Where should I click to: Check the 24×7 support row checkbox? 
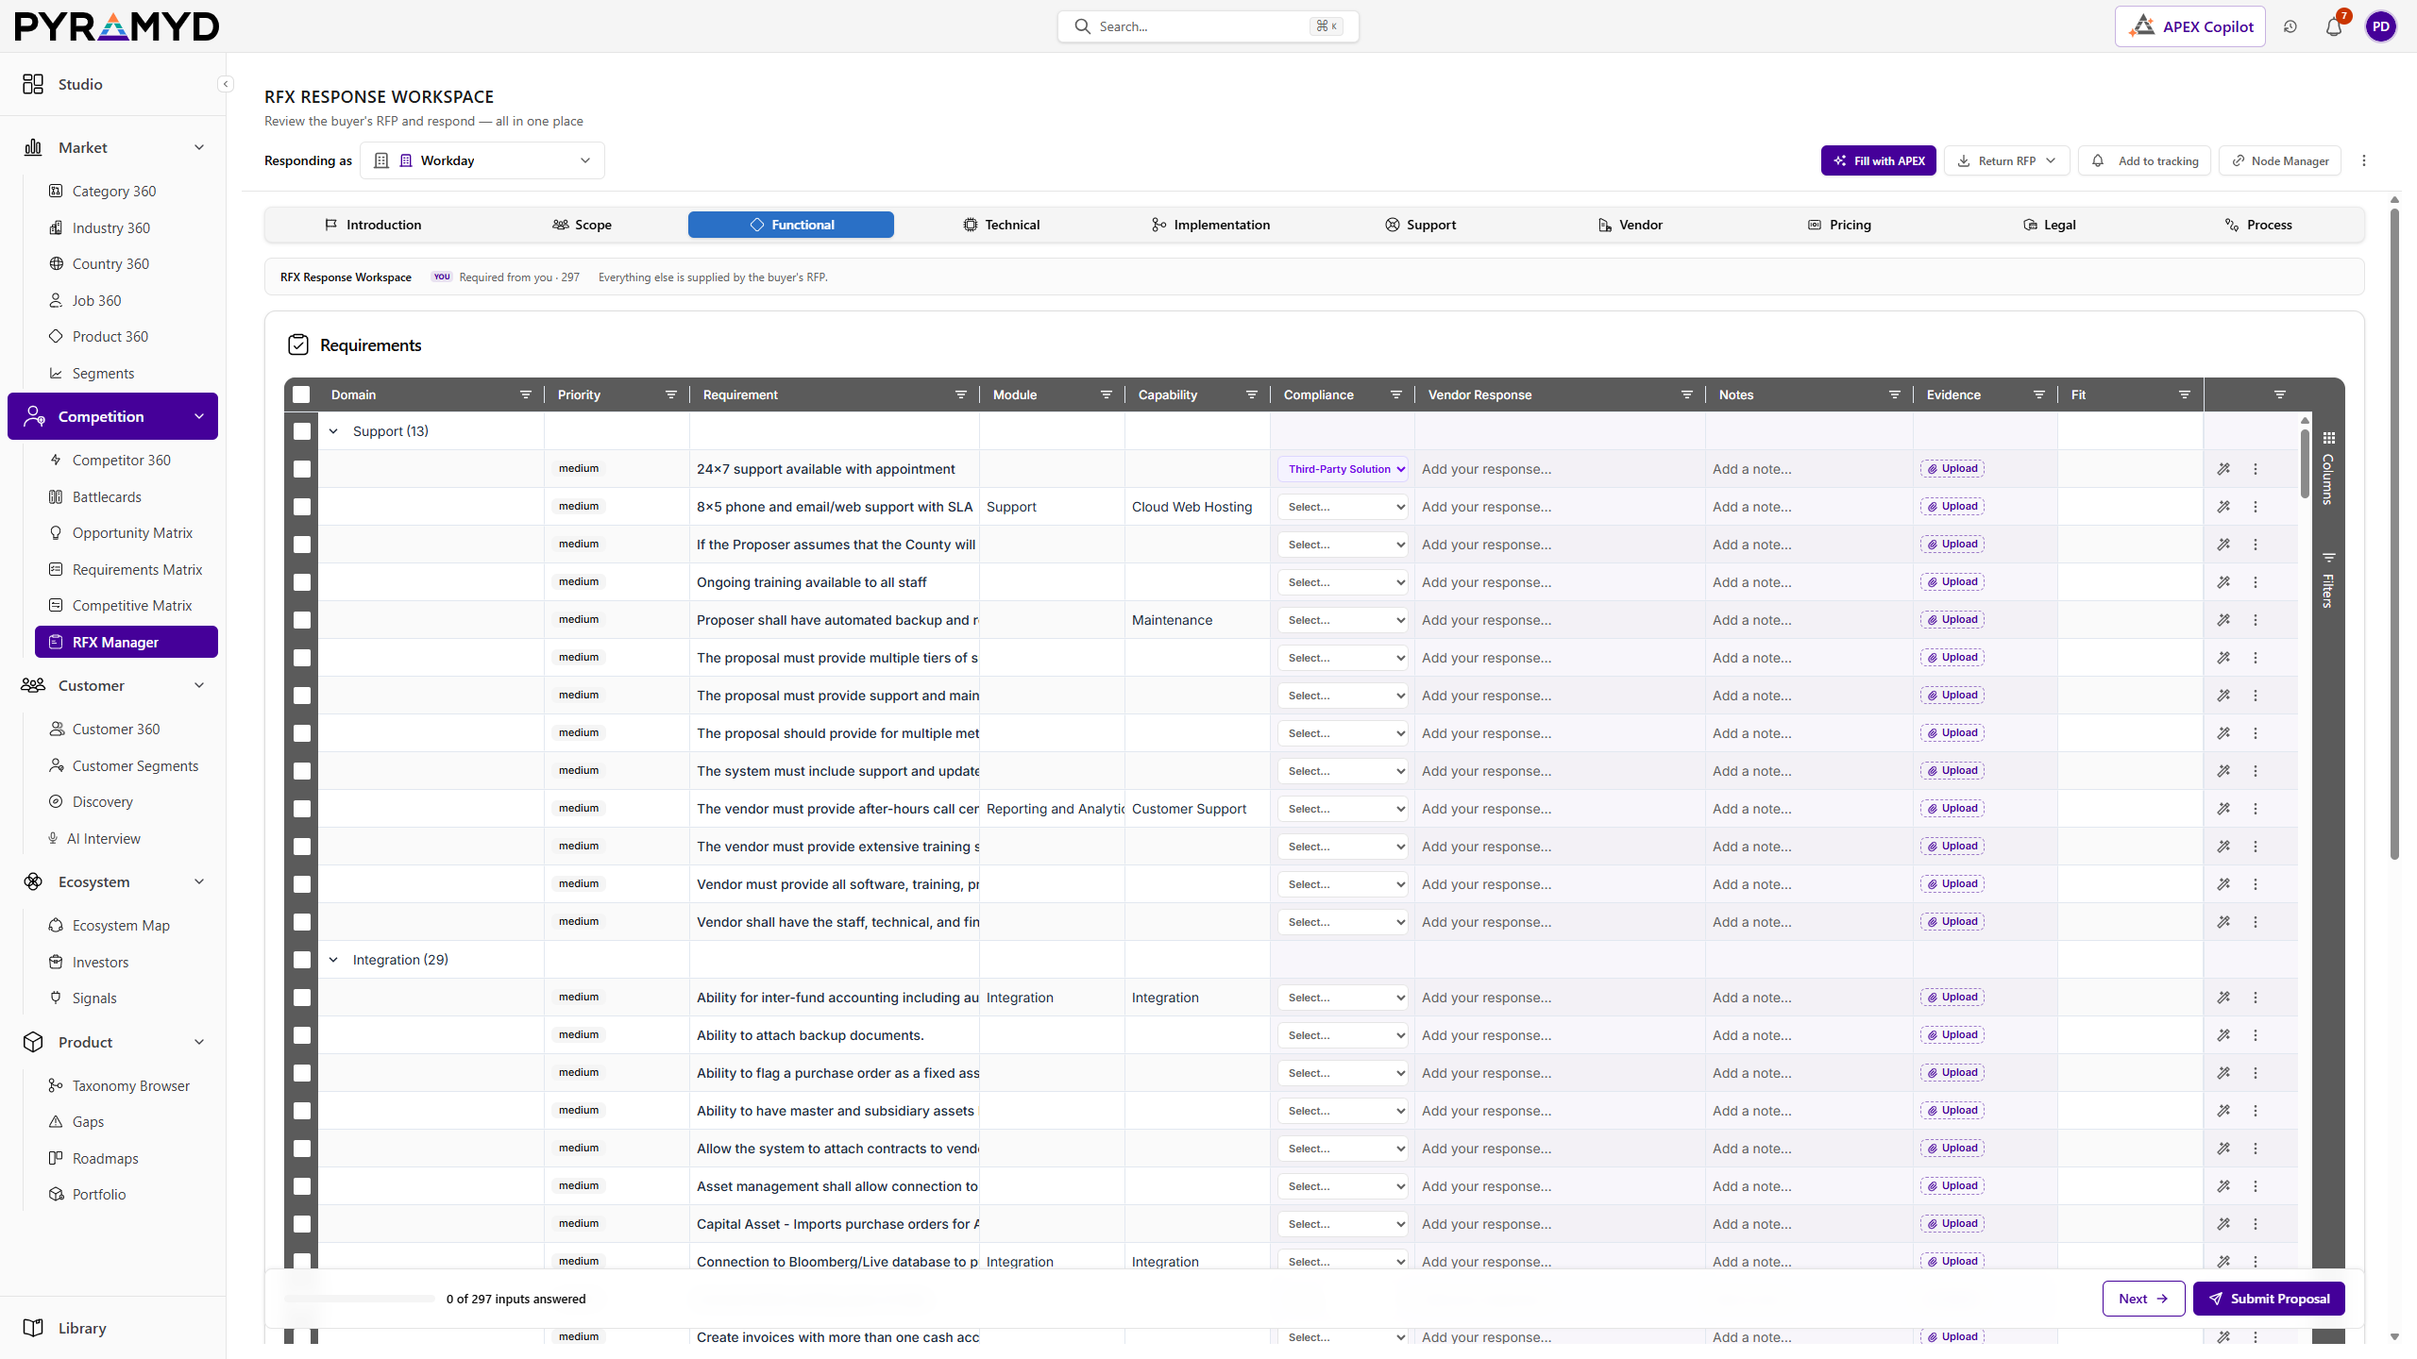pos(302,469)
